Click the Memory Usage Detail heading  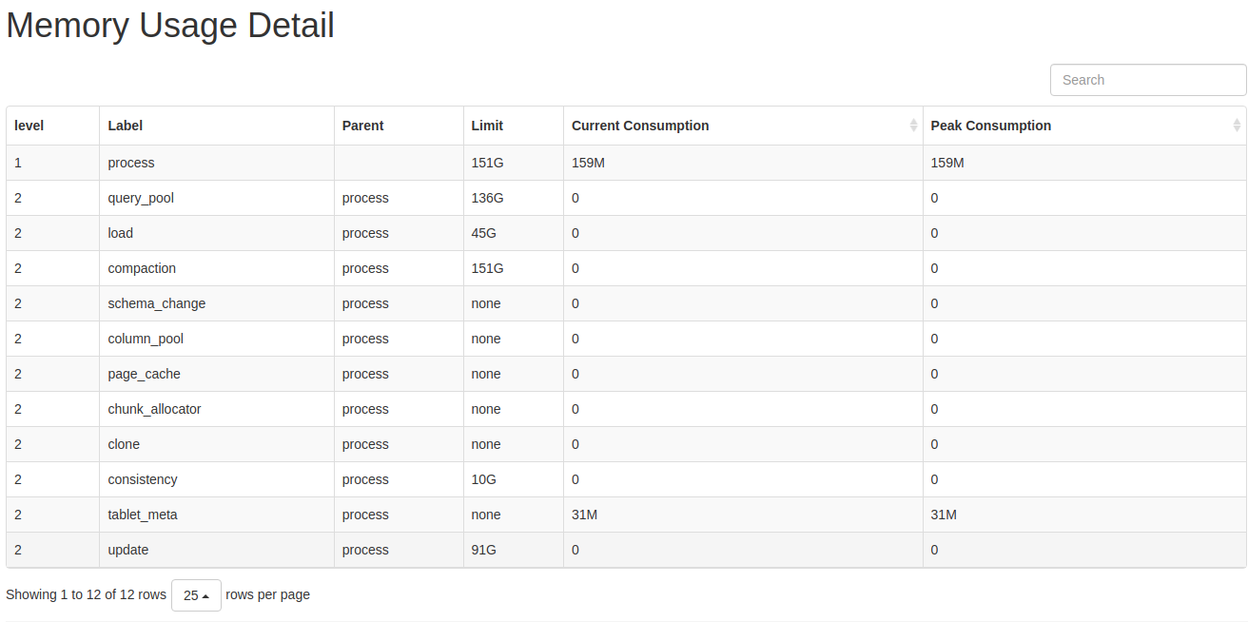coord(170,26)
